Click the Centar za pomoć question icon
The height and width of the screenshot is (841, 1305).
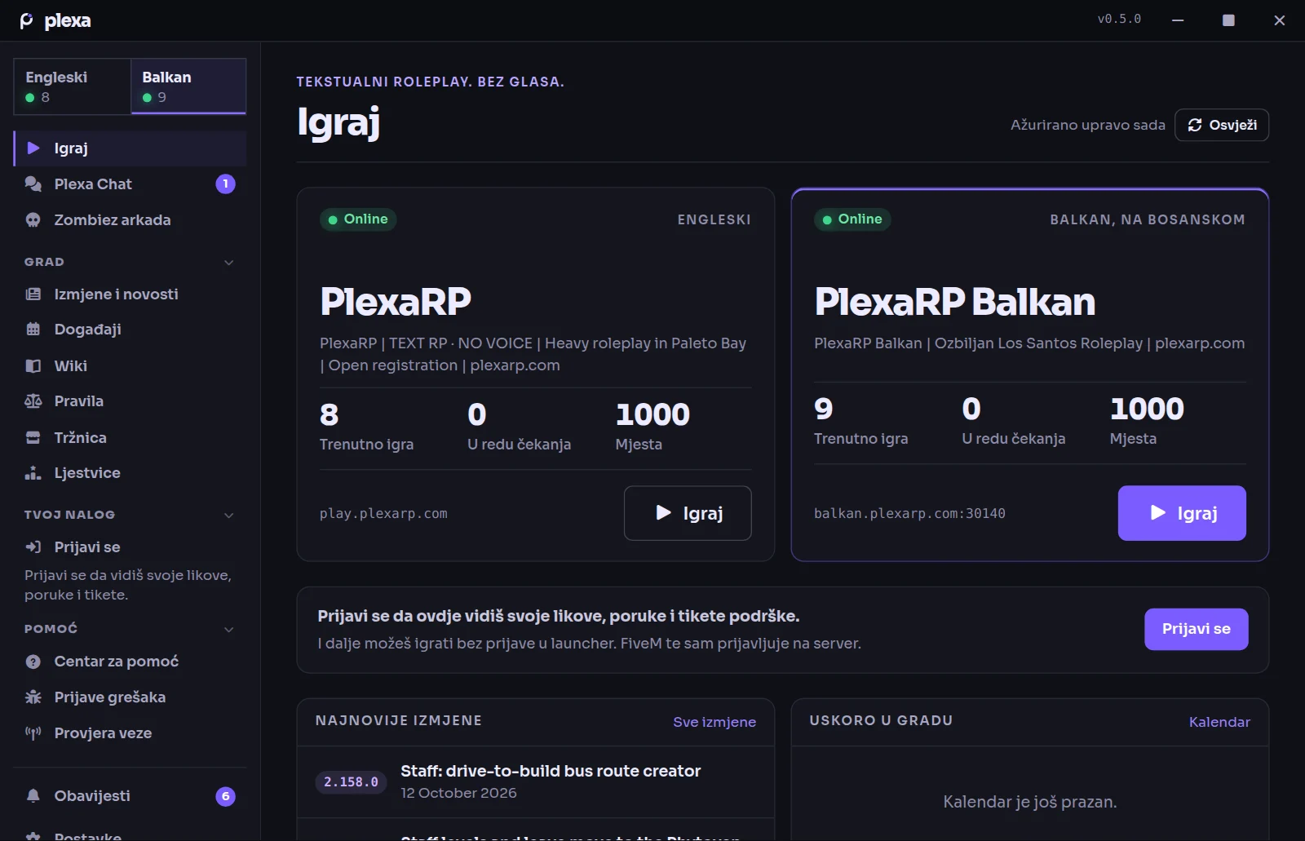click(33, 662)
